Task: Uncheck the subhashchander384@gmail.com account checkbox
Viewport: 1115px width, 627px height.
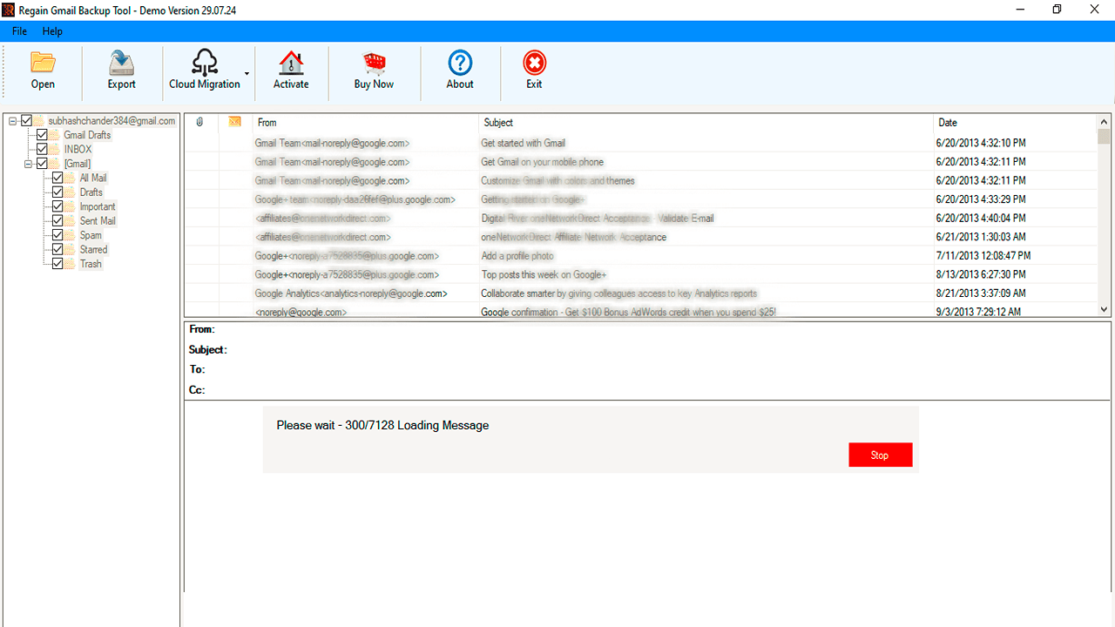Action: (26, 121)
